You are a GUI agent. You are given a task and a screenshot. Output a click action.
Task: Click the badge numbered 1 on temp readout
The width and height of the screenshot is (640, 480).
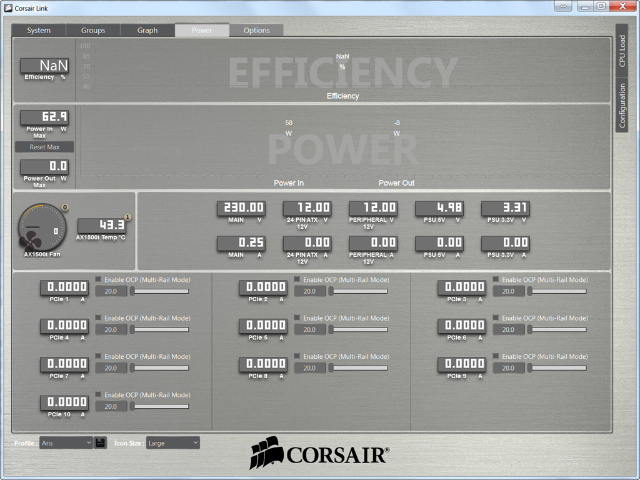pos(127,217)
